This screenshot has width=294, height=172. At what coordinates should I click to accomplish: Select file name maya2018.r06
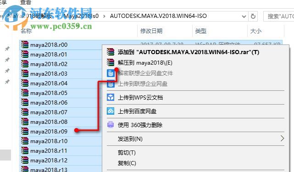click(49, 103)
